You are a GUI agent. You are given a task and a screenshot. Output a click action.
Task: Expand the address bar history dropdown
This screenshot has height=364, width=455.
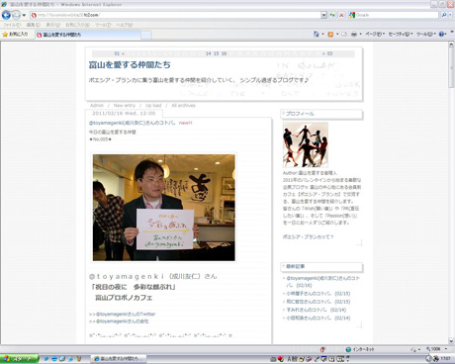click(323, 15)
